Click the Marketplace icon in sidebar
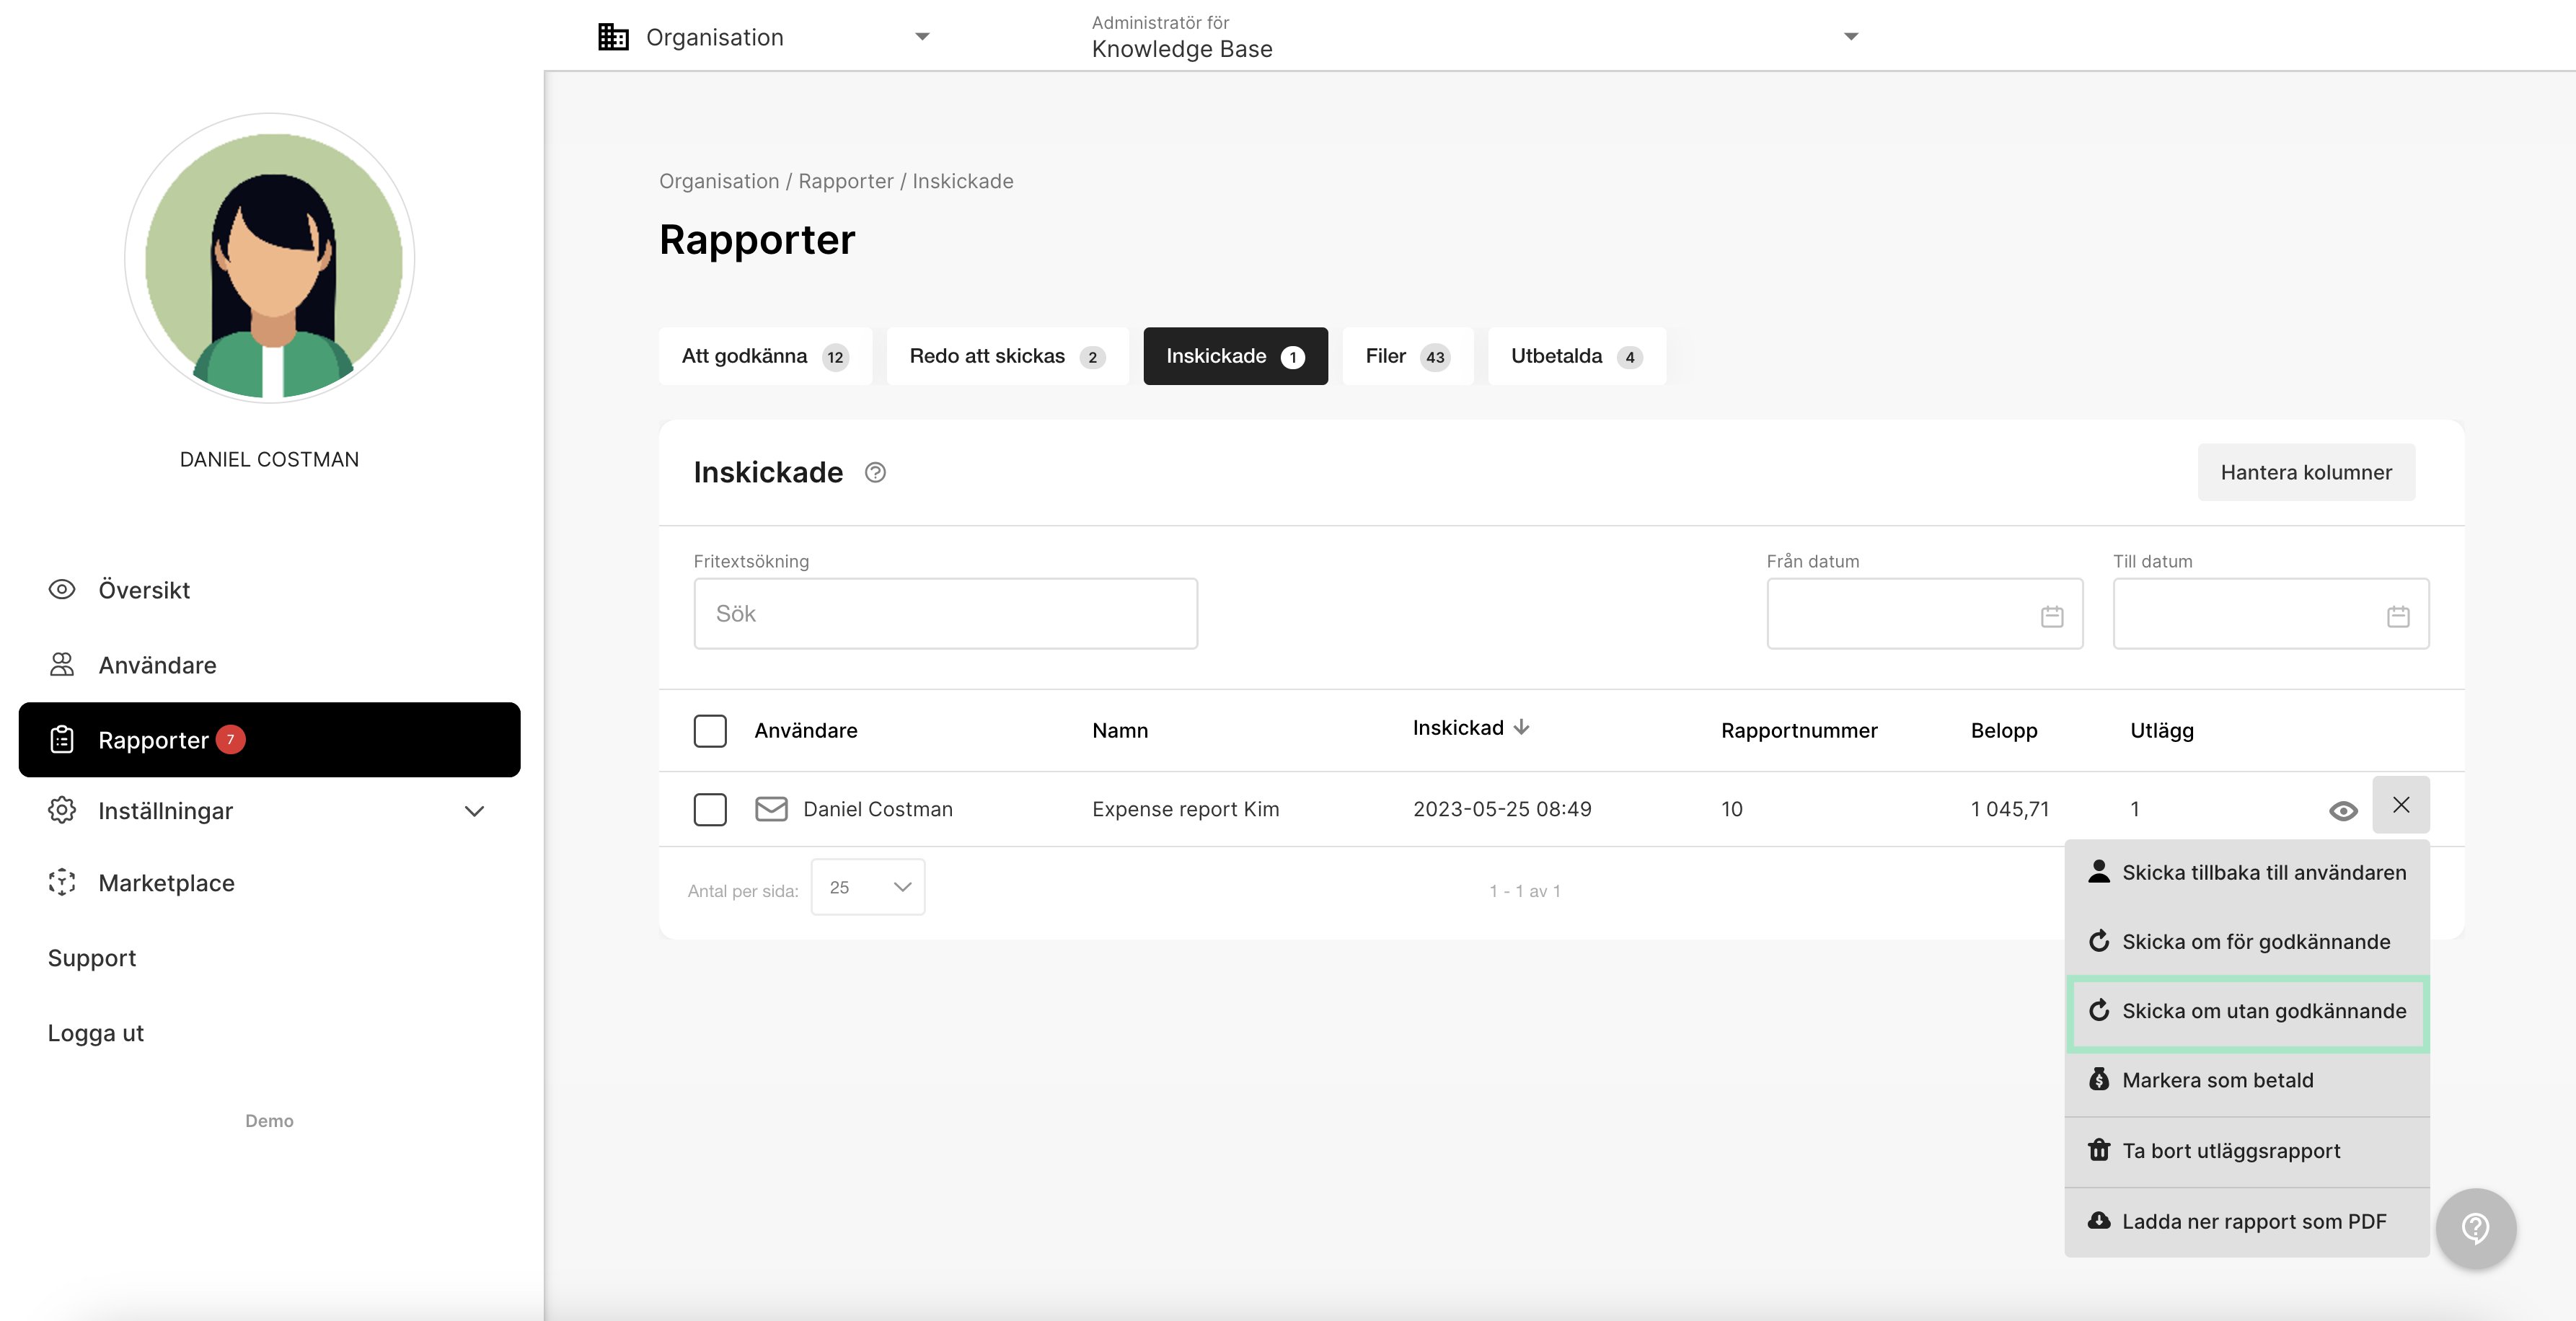The image size is (2576, 1321). (62, 882)
